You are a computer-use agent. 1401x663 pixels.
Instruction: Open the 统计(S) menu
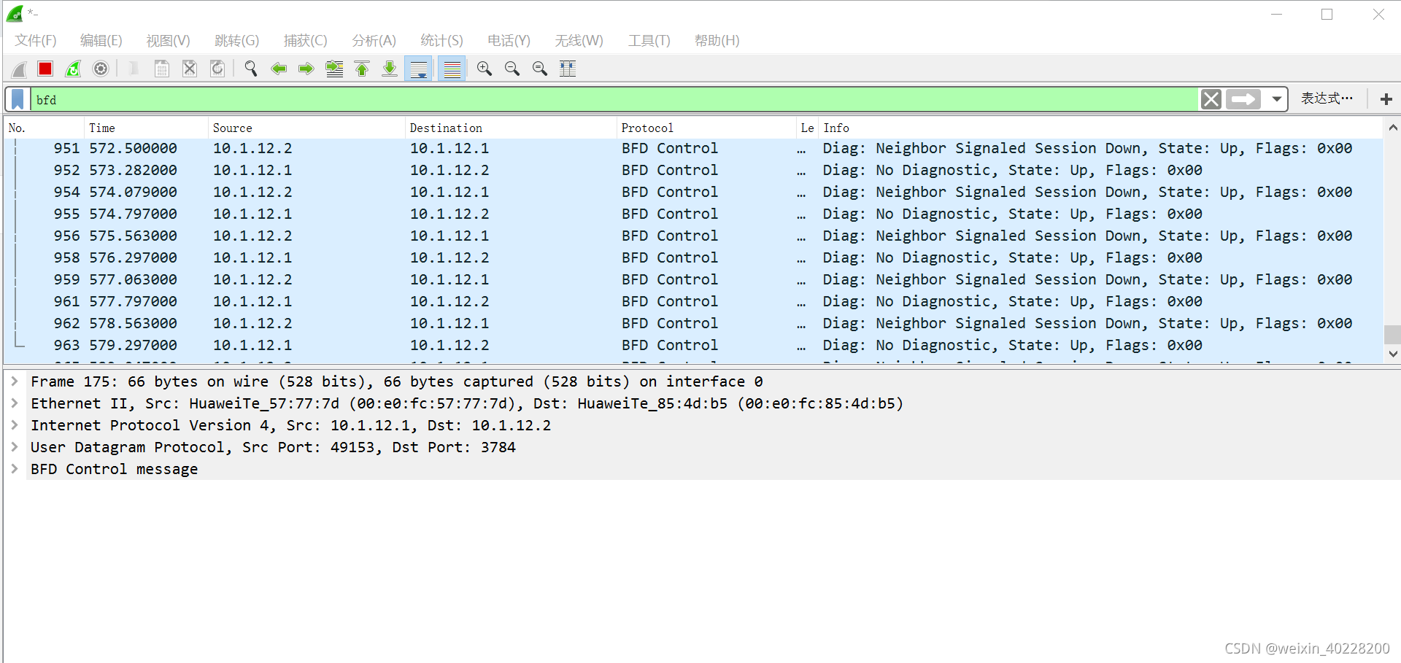(441, 41)
